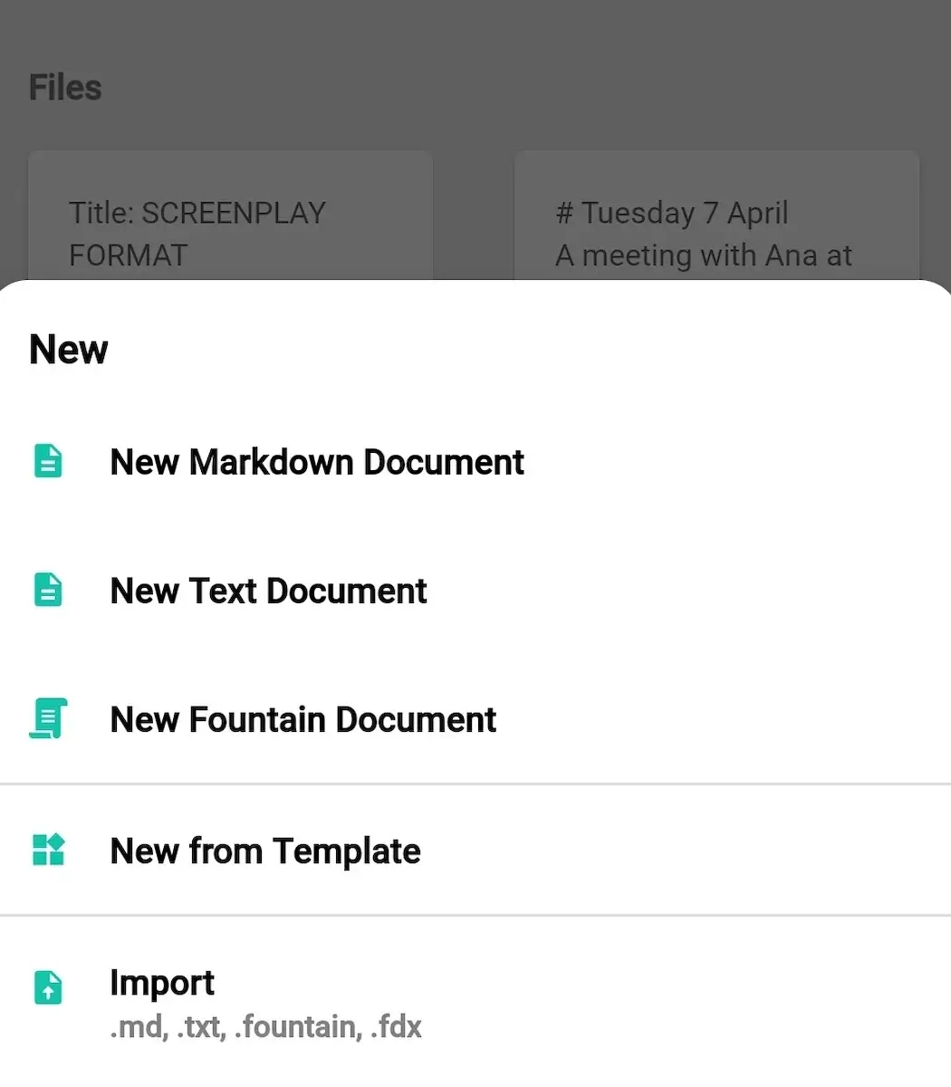Screen dimensions: 951x1087
Task: Select the Import option in the New sheet
Action: tap(162, 982)
